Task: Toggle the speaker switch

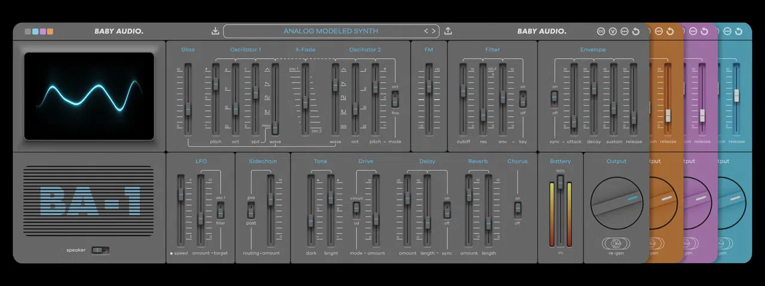Action: pyautogui.click(x=100, y=250)
